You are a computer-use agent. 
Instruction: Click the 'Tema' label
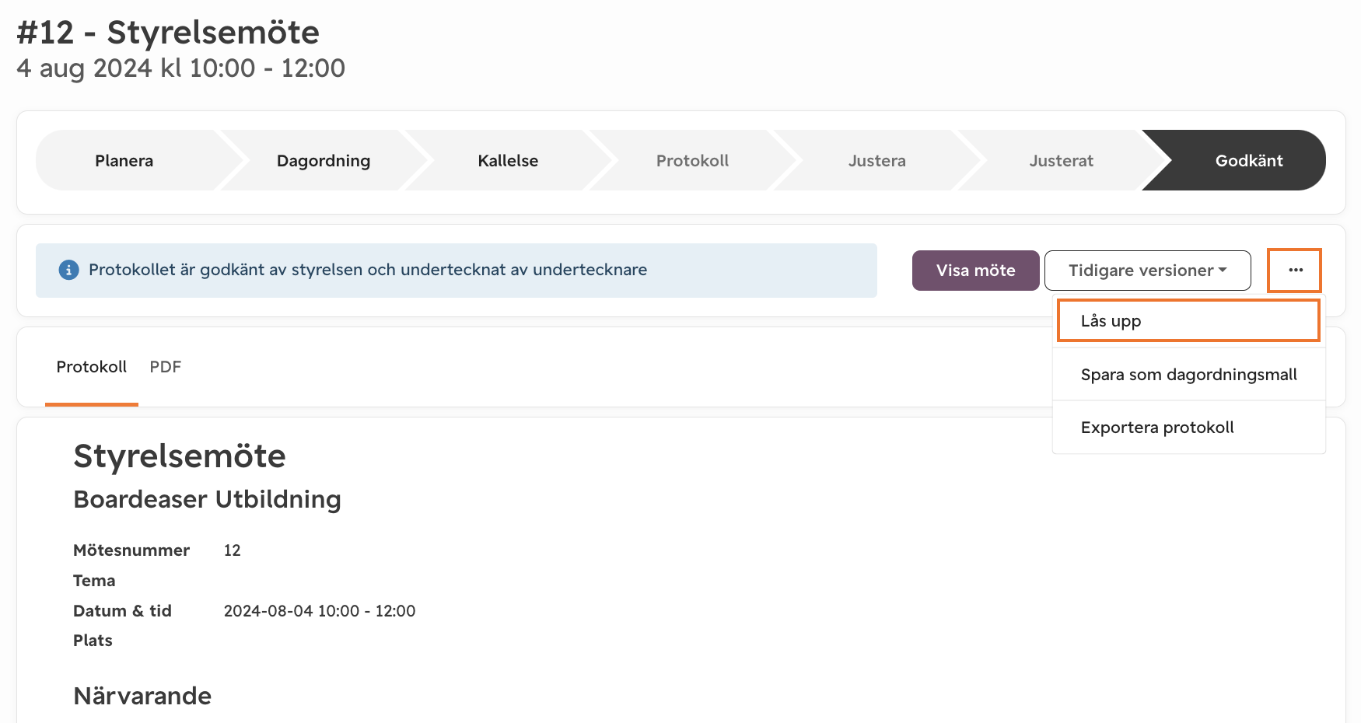pyautogui.click(x=94, y=581)
